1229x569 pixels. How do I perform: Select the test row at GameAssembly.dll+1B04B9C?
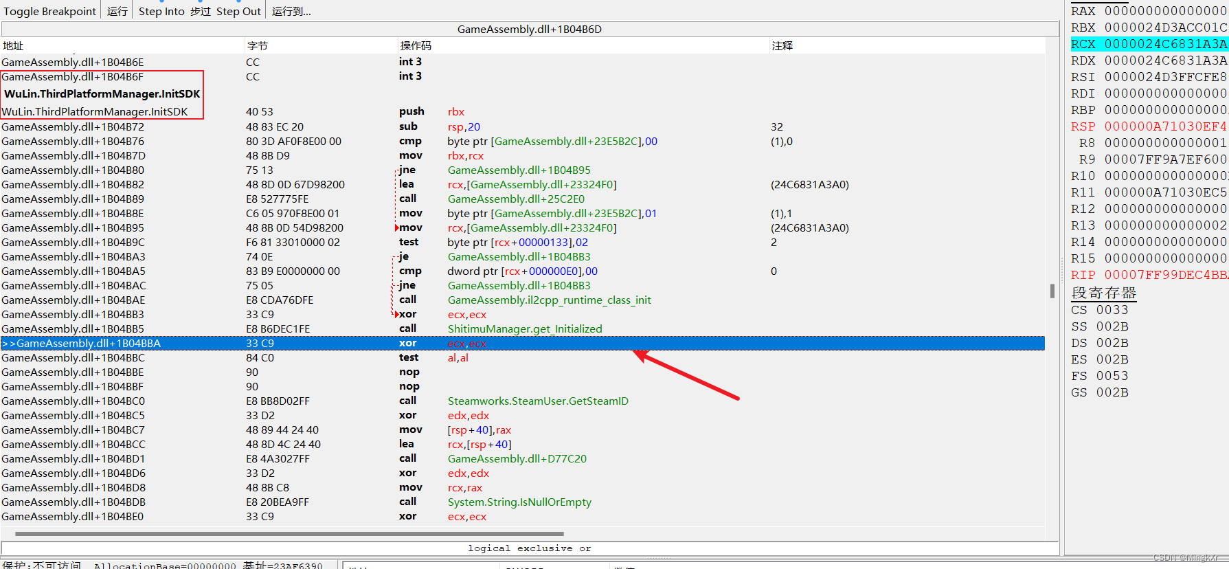point(523,242)
